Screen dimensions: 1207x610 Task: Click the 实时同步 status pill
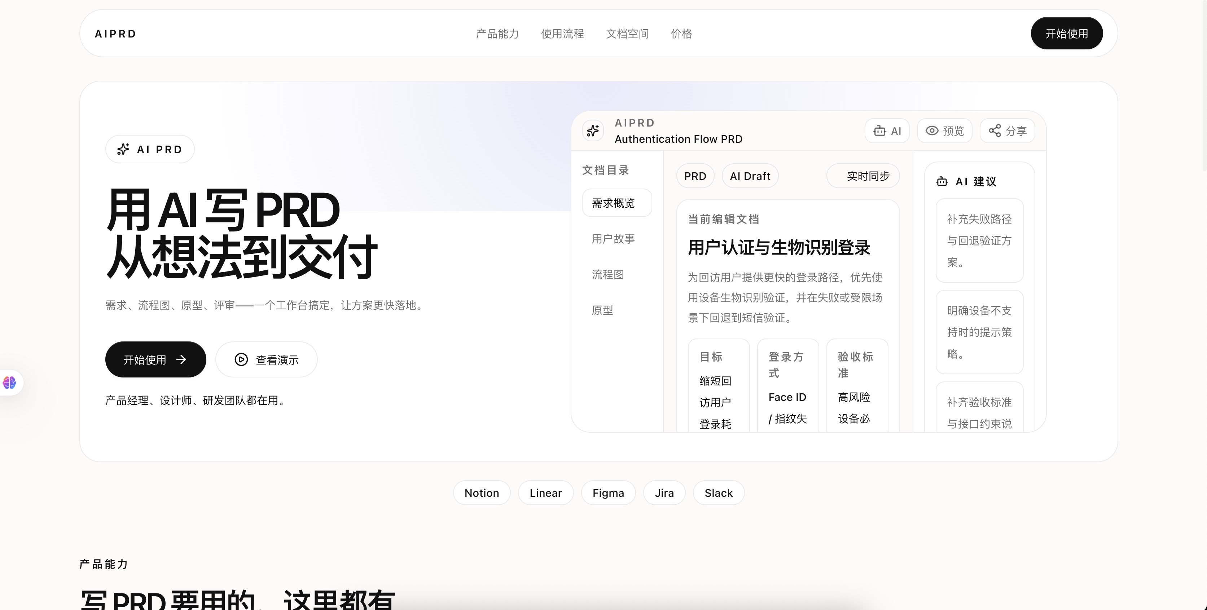point(863,176)
